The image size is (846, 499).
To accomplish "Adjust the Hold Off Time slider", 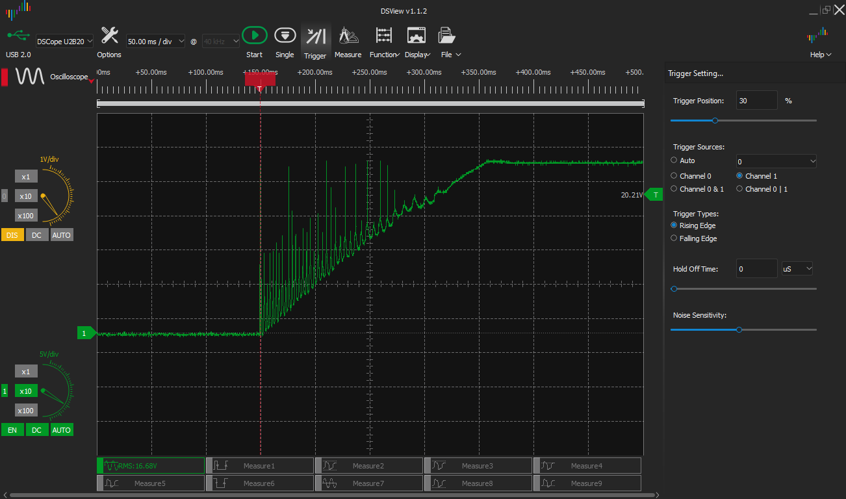I will (x=743, y=288).
